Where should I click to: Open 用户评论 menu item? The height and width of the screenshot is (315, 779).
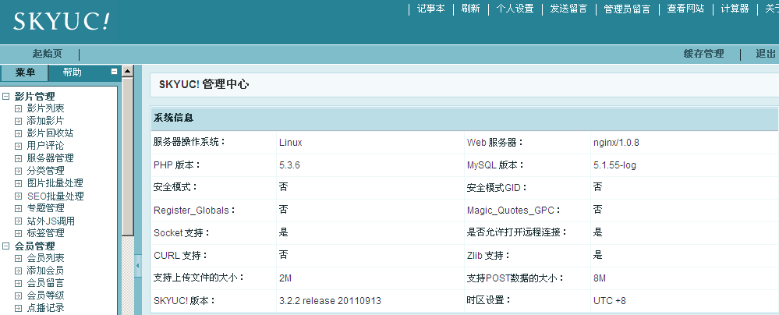[x=45, y=146]
